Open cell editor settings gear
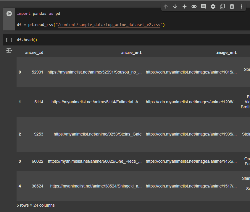The width and height of the screenshot is (250, 212). (x=213, y=6)
